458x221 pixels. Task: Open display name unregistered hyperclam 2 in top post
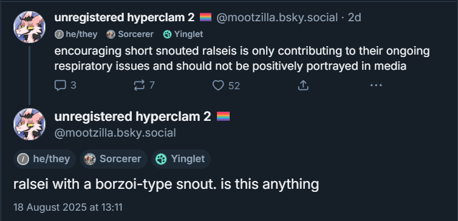tap(125, 18)
